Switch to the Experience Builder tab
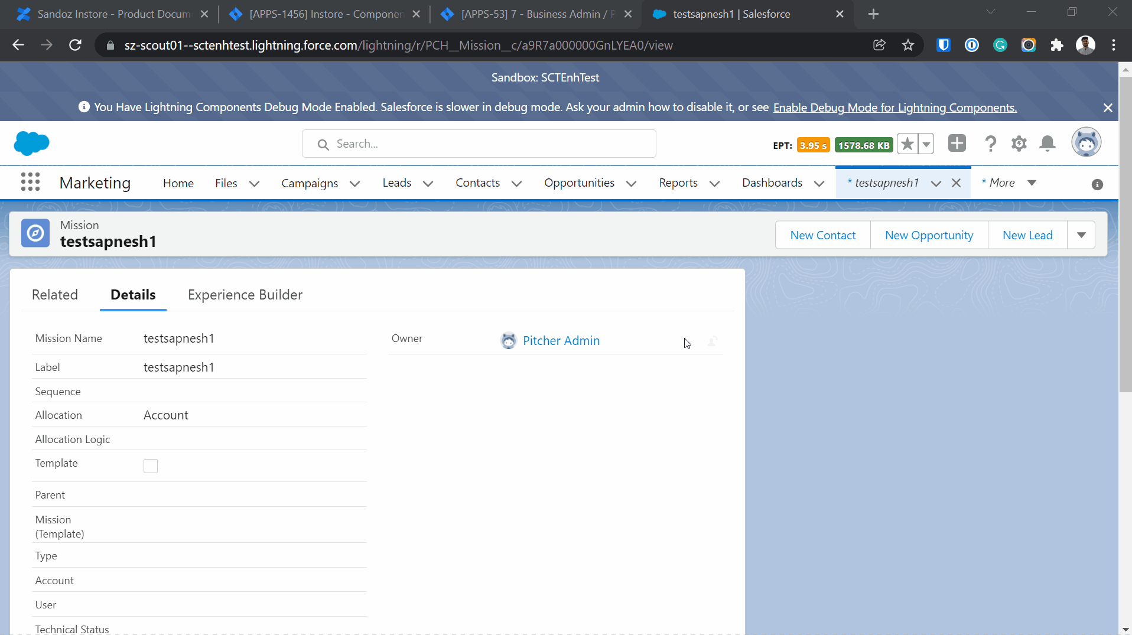Image resolution: width=1132 pixels, height=635 pixels. 245,295
